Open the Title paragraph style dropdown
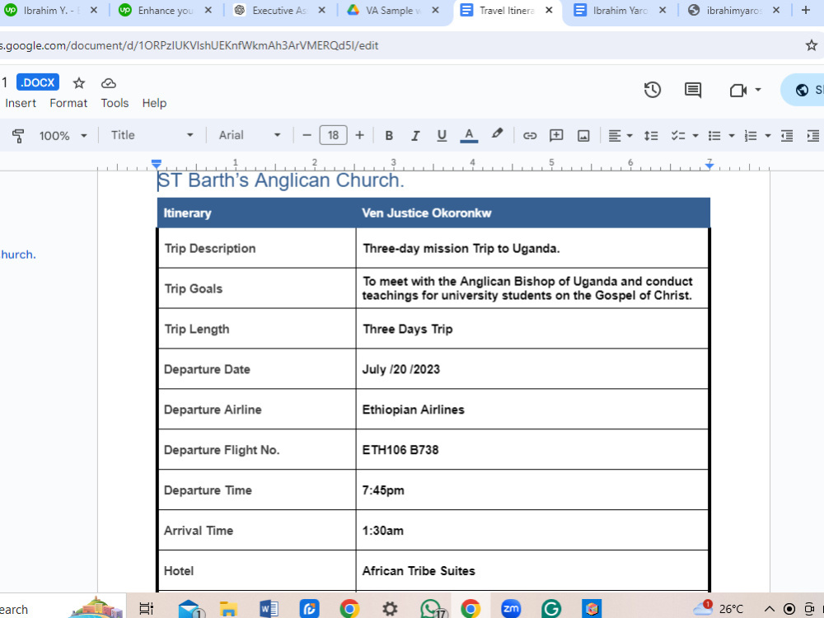The height and width of the screenshot is (618, 824). 152,136
